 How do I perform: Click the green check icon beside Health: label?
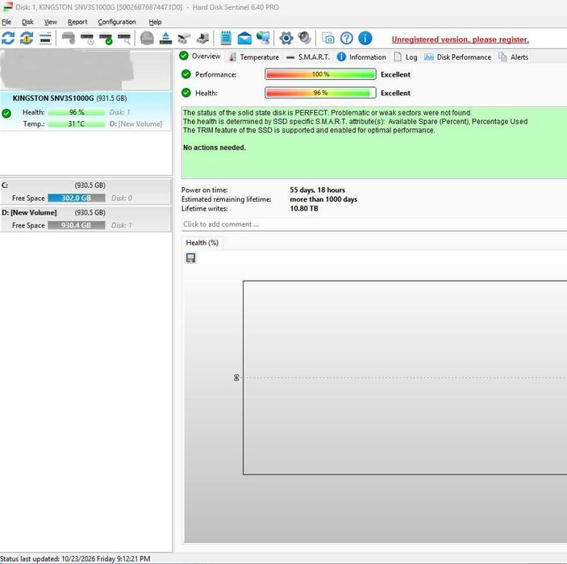pos(186,93)
